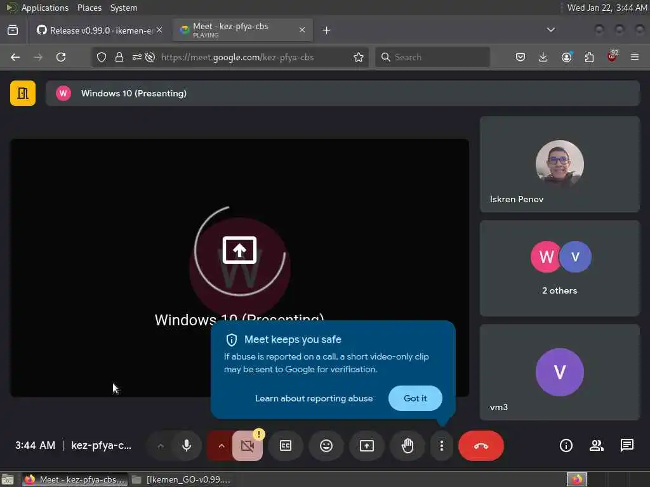Open the Downloads panel
650x487 pixels.
[543, 57]
